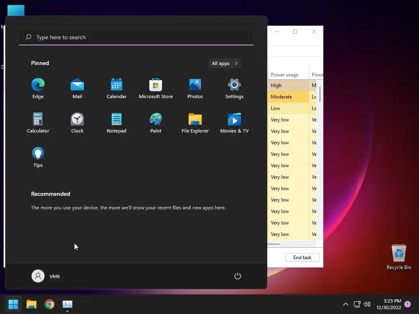Open the Edge browser from pinned apps
Image resolution: width=419 pixels, height=314 pixels.
(x=38, y=89)
